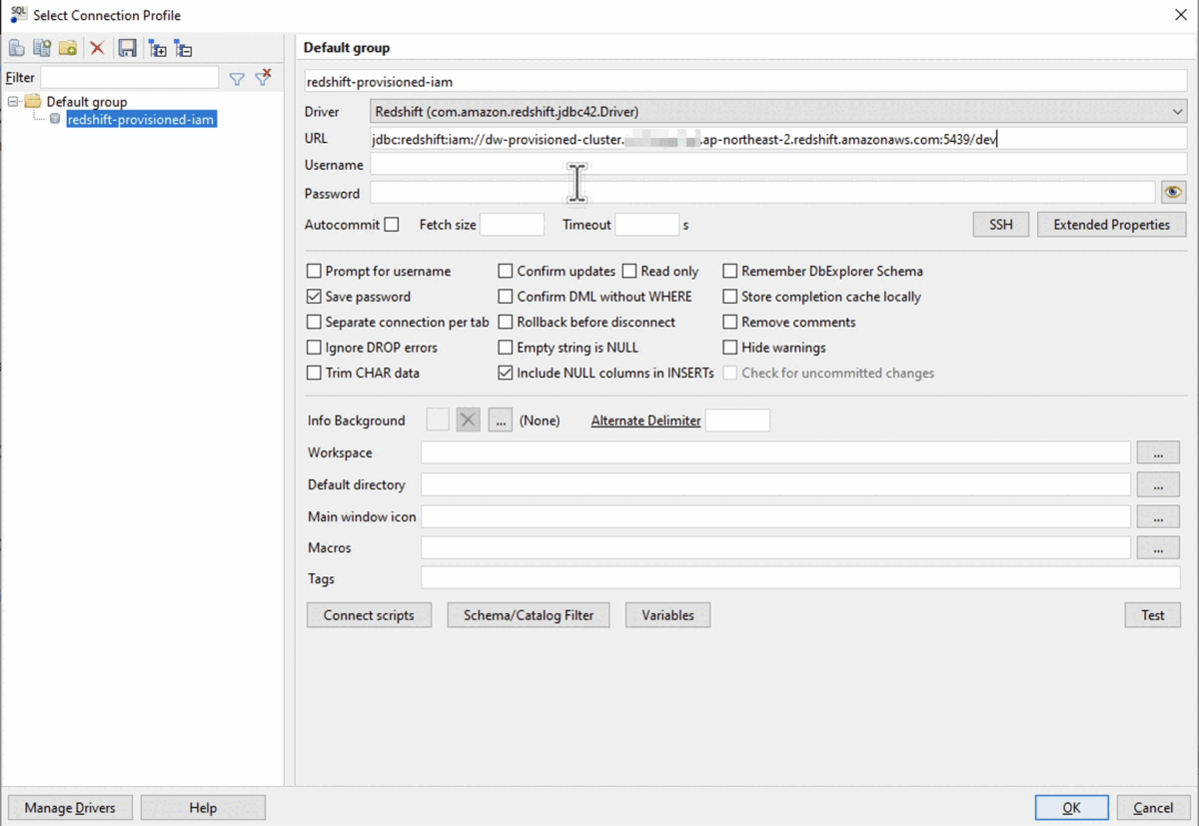Reset the profile filter
Viewport: 1199px width, 826px height.
pyautogui.click(x=263, y=77)
